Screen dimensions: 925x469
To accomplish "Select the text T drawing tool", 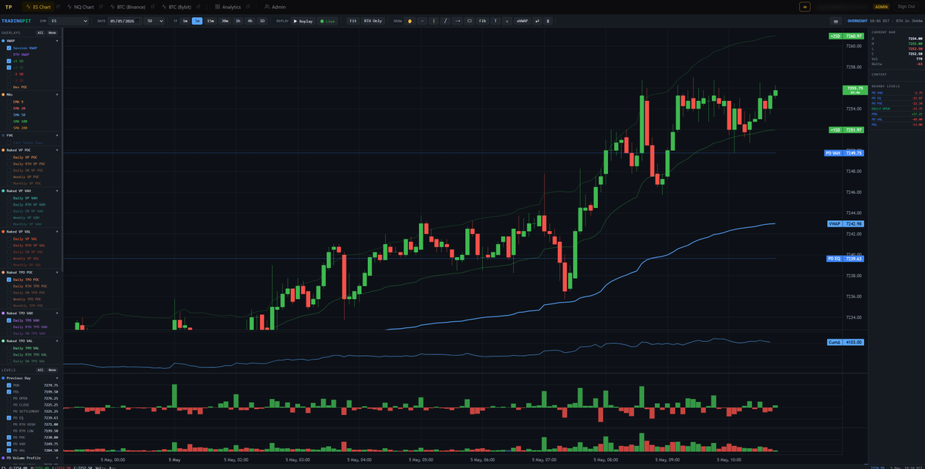I will click(495, 21).
